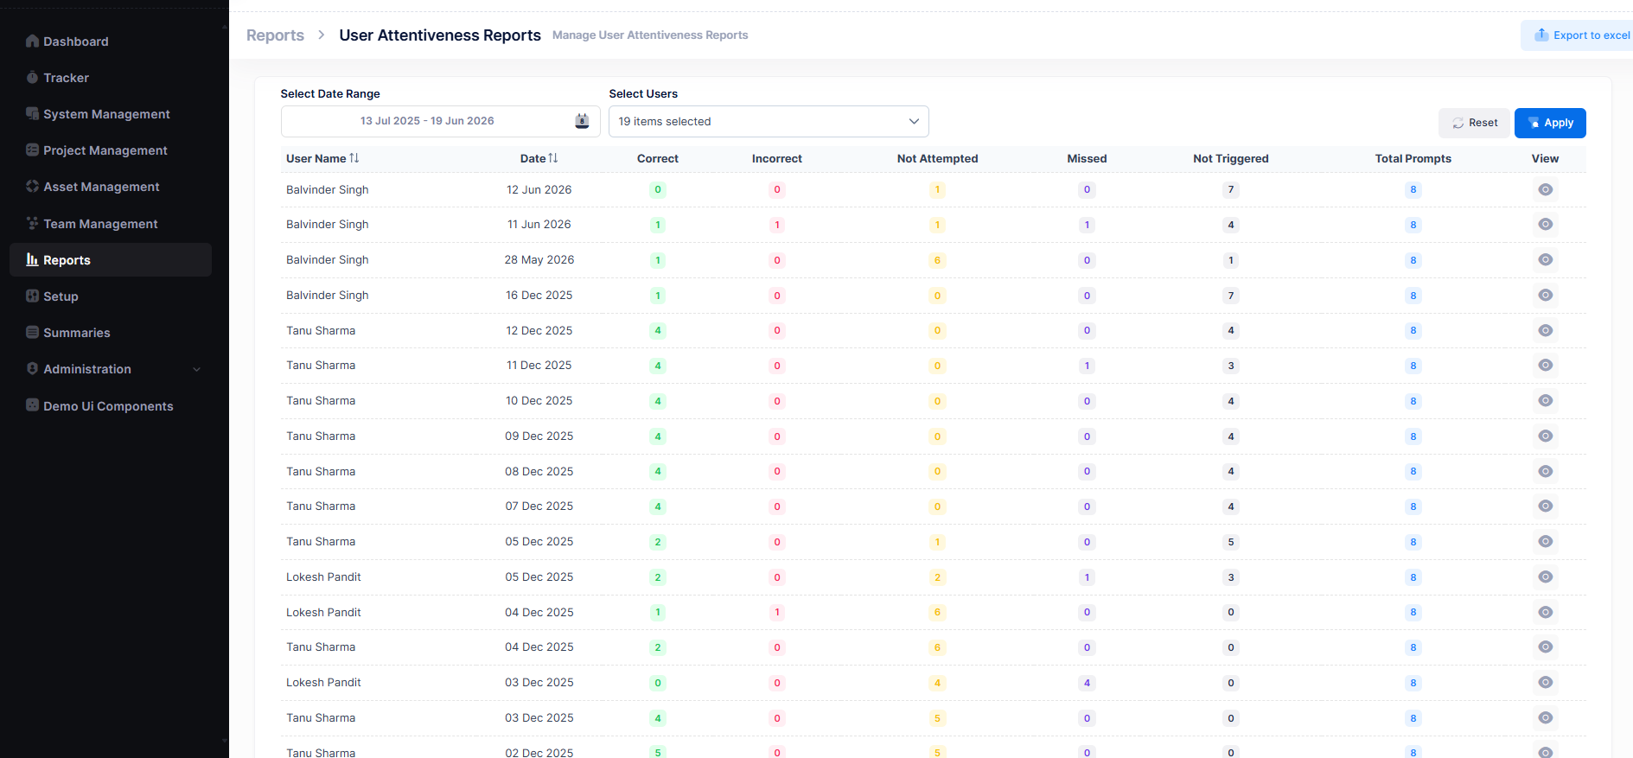Image resolution: width=1633 pixels, height=758 pixels.
Task: Click the Tracker sidebar icon
Action: pos(33,77)
